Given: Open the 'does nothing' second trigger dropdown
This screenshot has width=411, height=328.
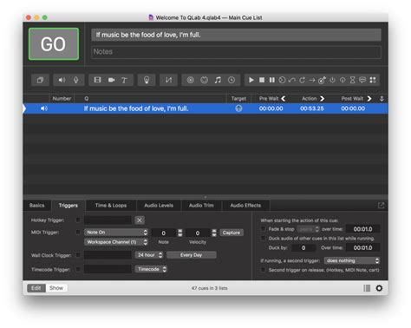Looking at the screenshot, I should tap(352, 260).
